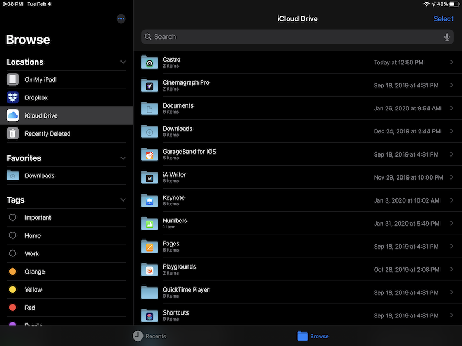Collapse the Favorites section
Image resolution: width=462 pixels, height=346 pixels.
(123, 158)
